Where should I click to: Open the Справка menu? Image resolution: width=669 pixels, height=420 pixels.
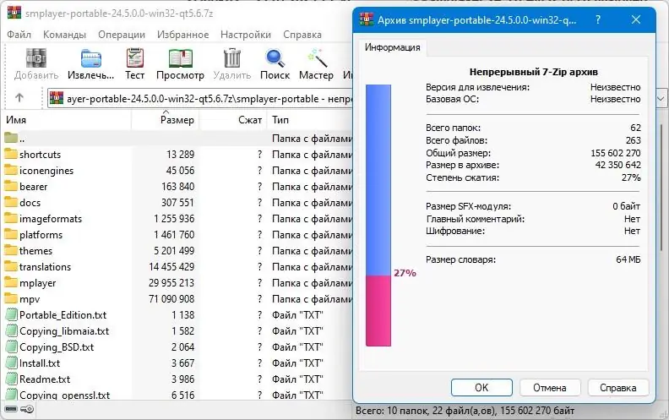[x=302, y=35]
